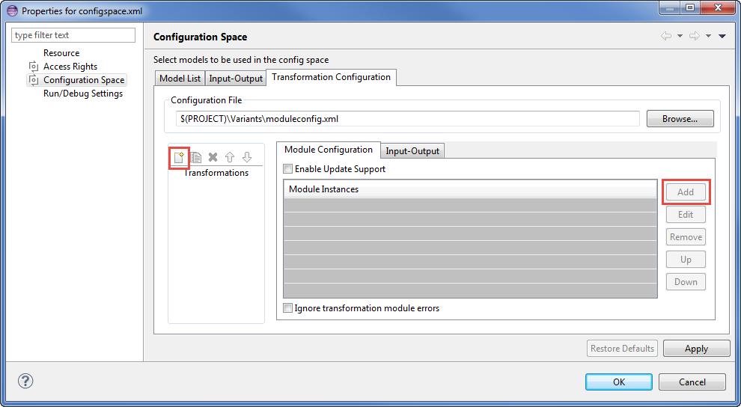Click the forward navigation arrow icon
This screenshot has width=741, height=407.
pyautogui.click(x=694, y=36)
